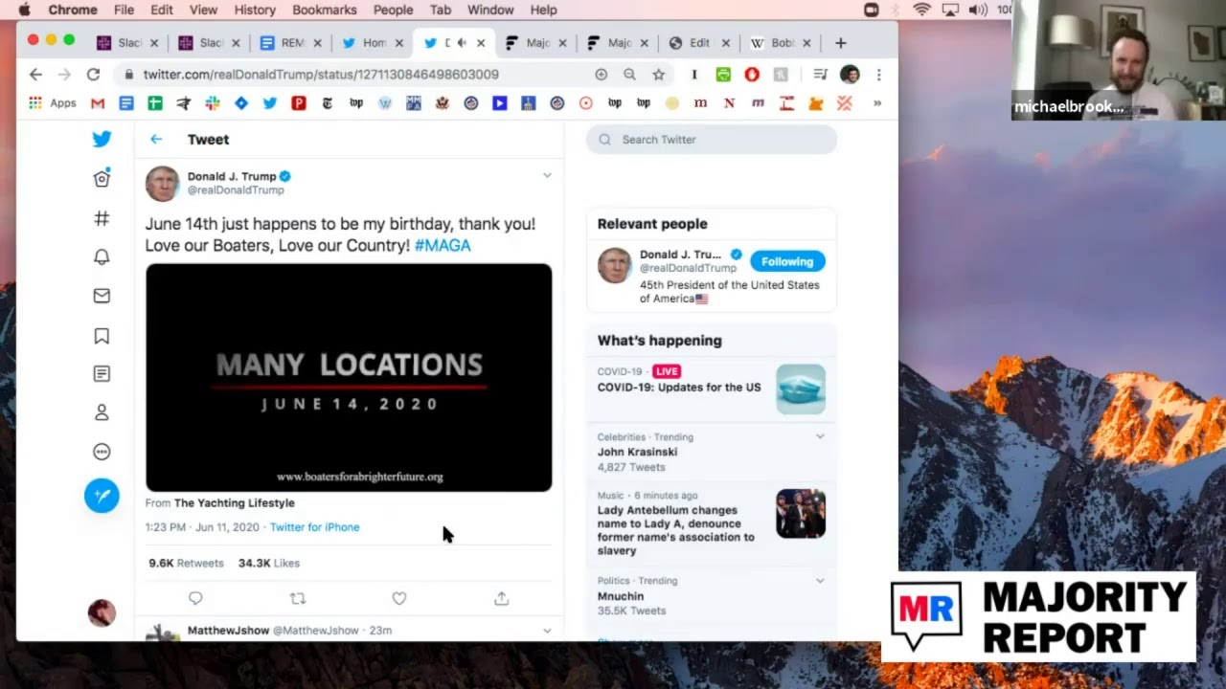Open options caret on MatthewJshow reply
This screenshot has height=689, width=1226.
click(547, 631)
